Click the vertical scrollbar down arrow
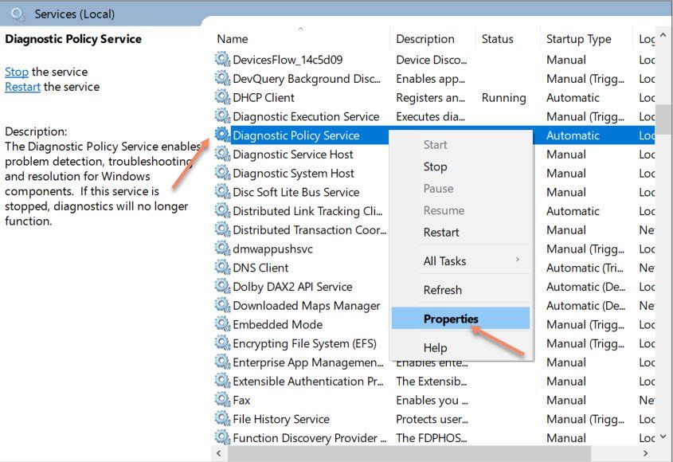This screenshot has width=673, height=462. pyautogui.click(x=665, y=437)
